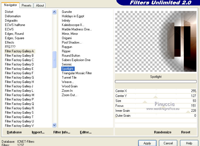Choose the Kaleidoscope II... filter
Image resolution: width=200 pixels, height=146 pixels.
click(x=73, y=25)
